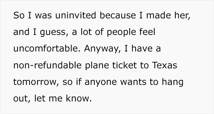Viewport: 214px width, 114px height.
Task: Click on the word "plane"
Action: [x=97, y=66]
